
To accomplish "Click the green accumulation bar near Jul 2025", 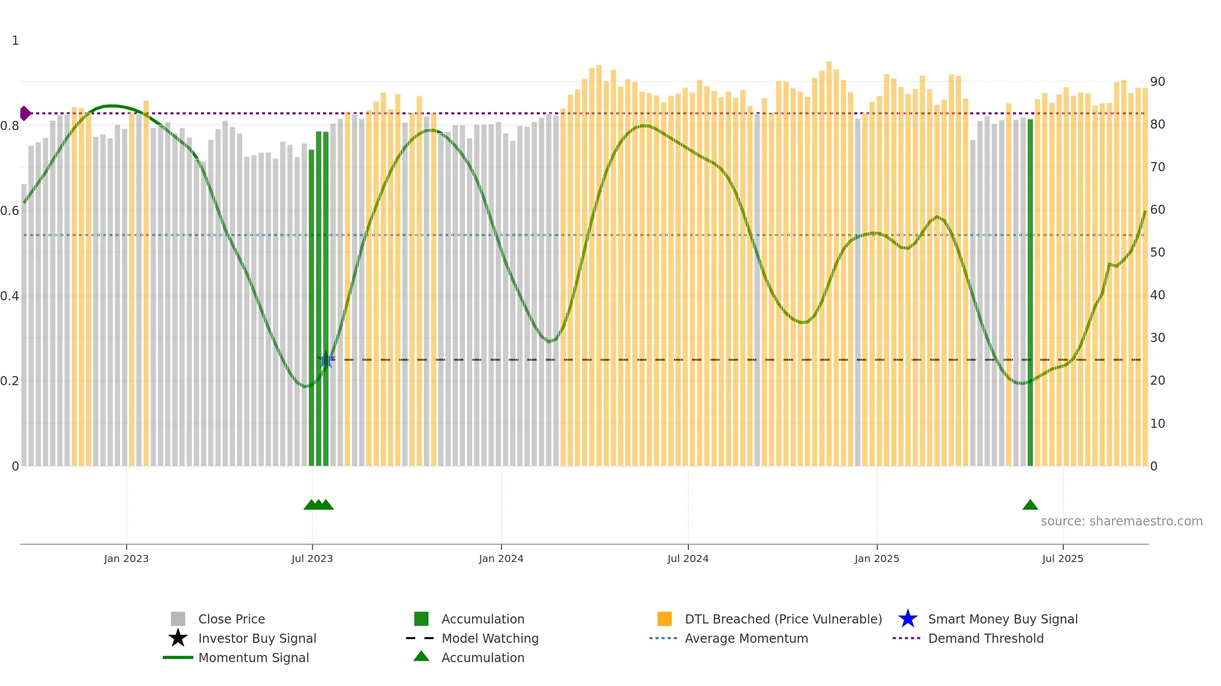I will (1030, 293).
